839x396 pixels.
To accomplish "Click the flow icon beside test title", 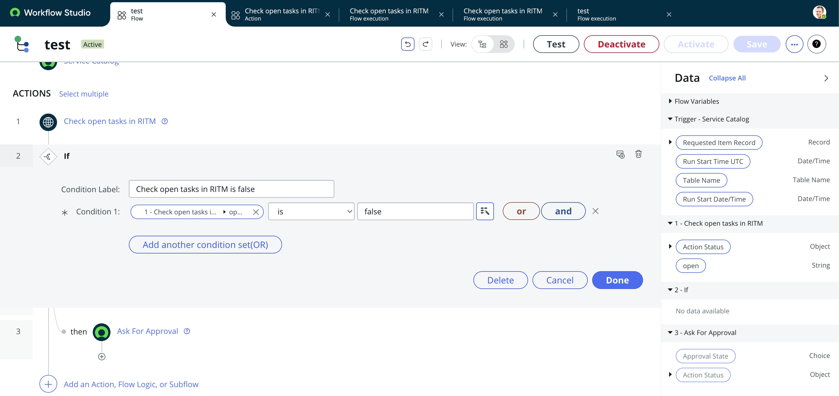I will click(22, 44).
